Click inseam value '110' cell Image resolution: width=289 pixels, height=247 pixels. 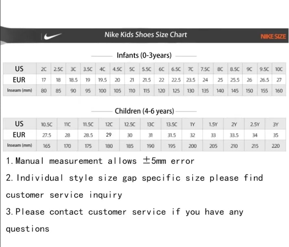pyautogui.click(x=132, y=91)
